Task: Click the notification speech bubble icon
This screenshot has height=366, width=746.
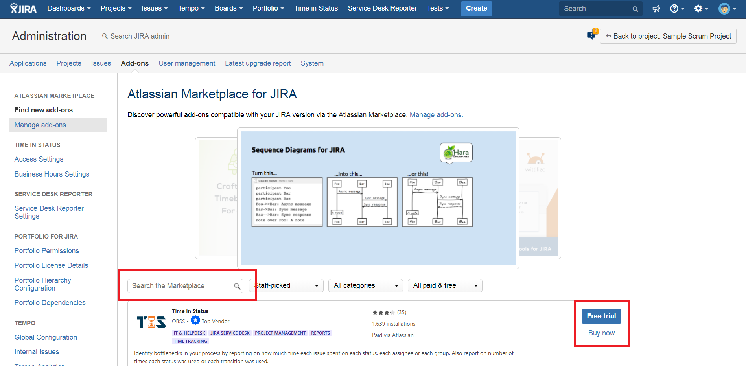Action: click(x=592, y=35)
